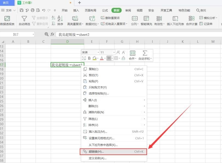Screen dimensions: 222x163
Task: Click inside the formula bar
Action: click(x=82, y=34)
